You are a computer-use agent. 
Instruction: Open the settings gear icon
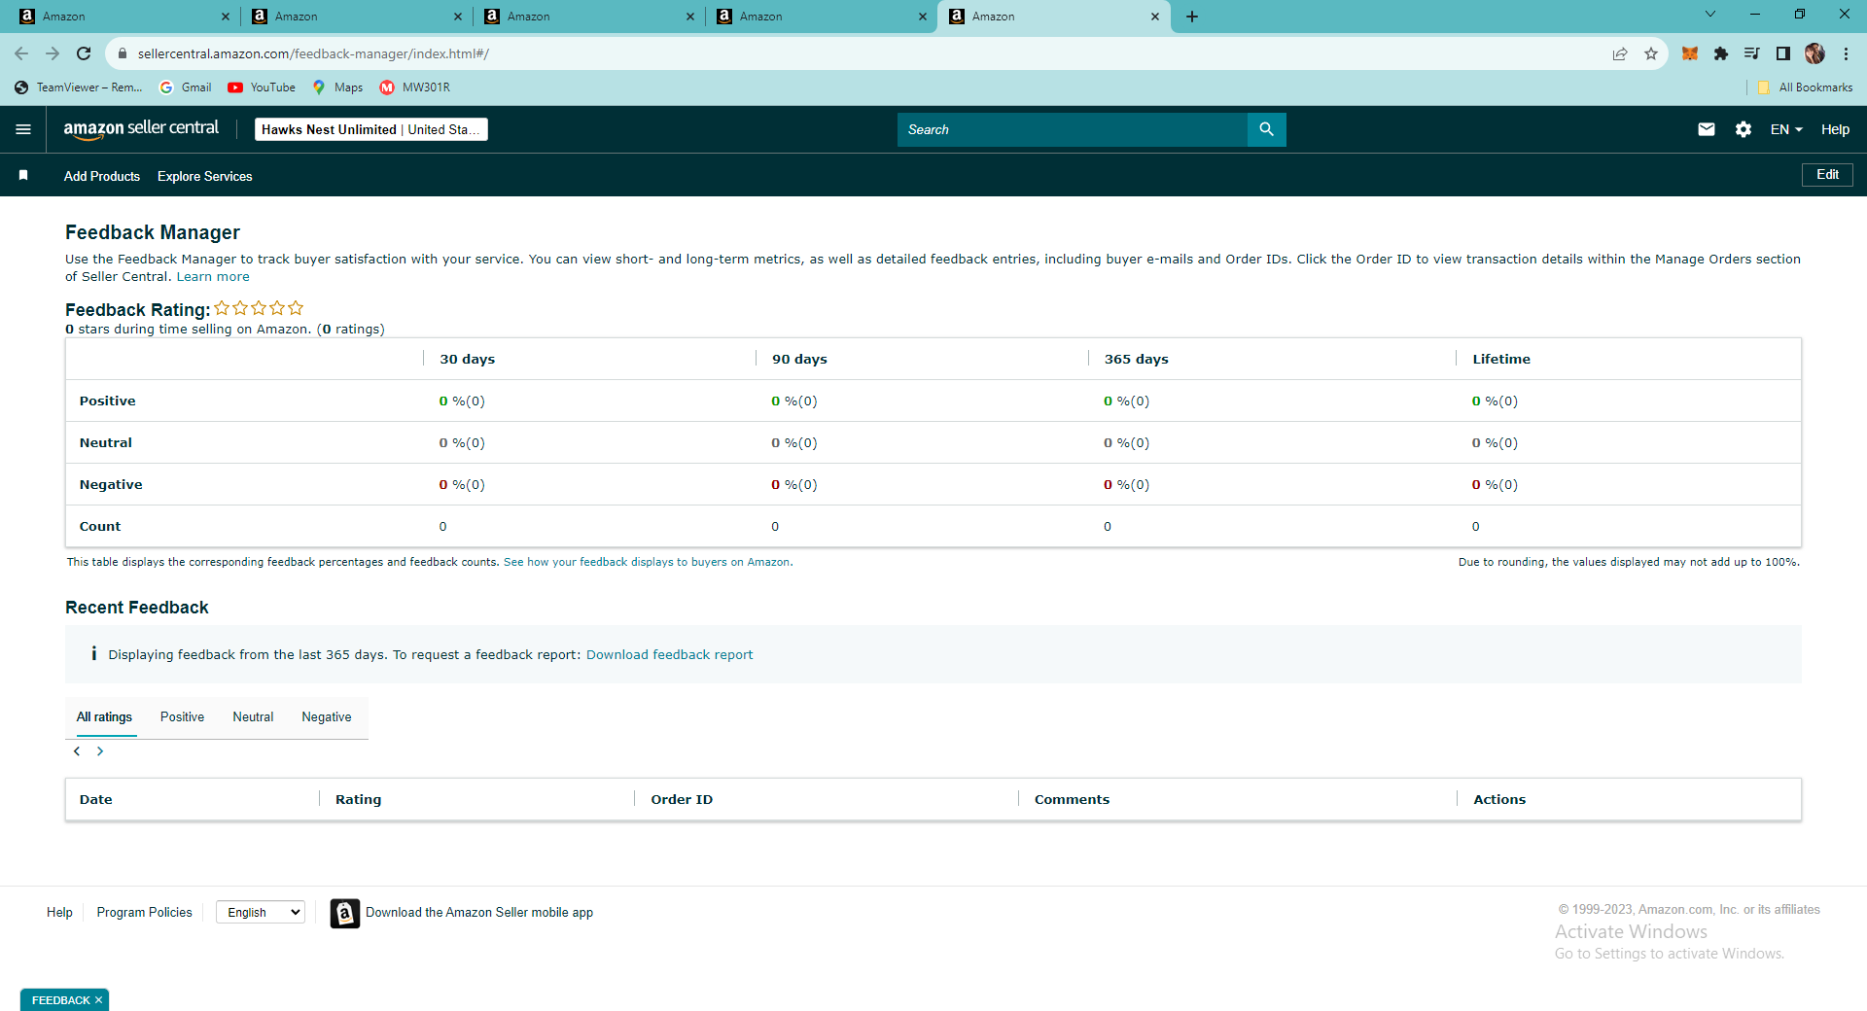(x=1744, y=129)
